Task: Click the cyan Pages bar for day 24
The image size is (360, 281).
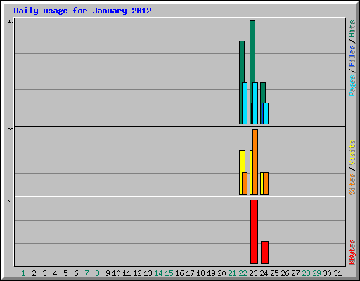Action: [266, 113]
